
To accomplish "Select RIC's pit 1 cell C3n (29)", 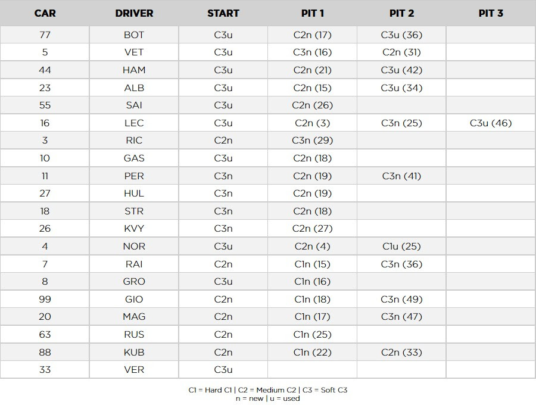I will point(313,141).
